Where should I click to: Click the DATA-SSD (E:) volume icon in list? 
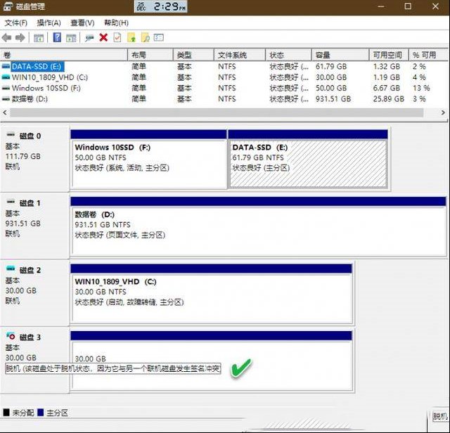click(x=6, y=66)
